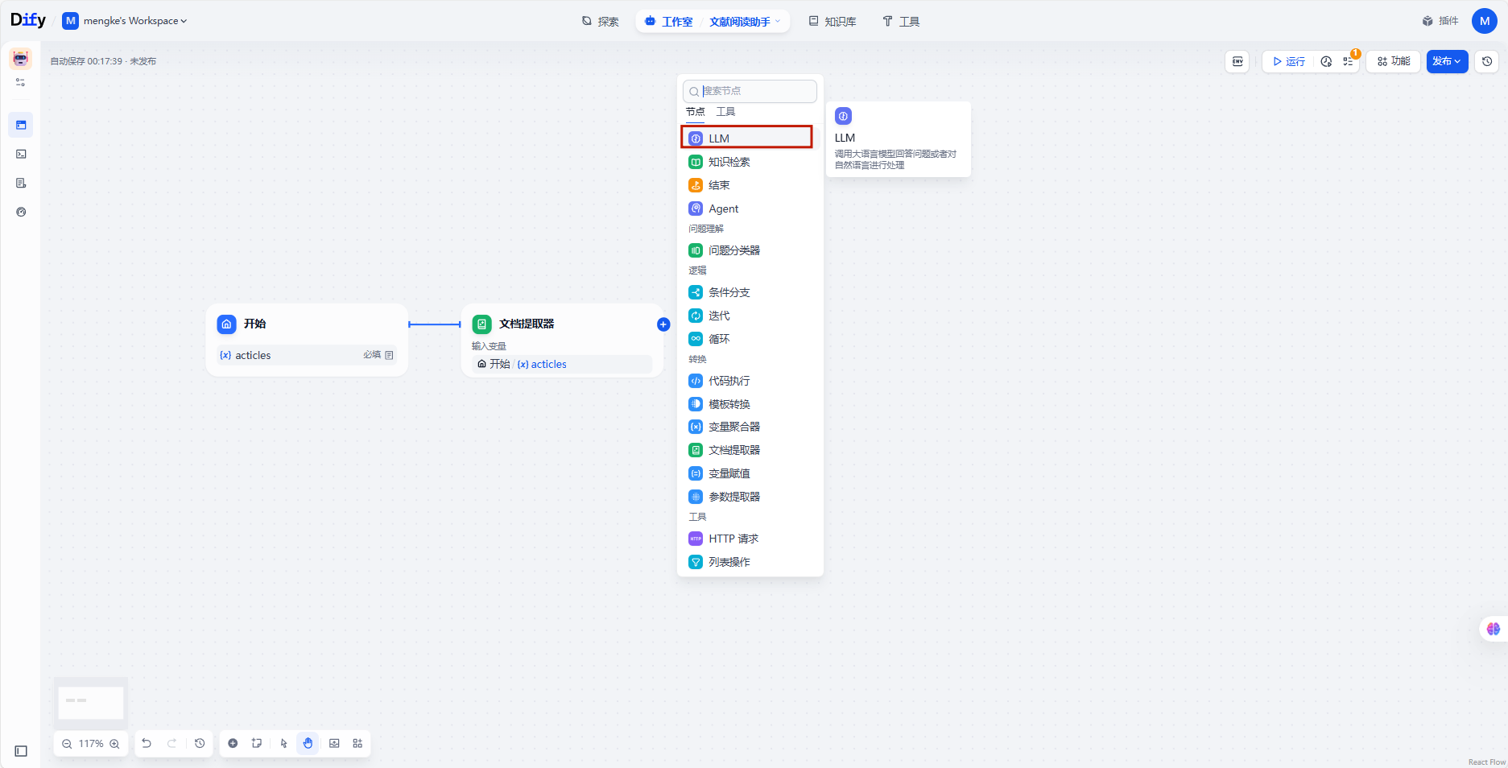This screenshot has height=768, width=1508.
Task: Click the add note icon
Action: tap(256, 743)
